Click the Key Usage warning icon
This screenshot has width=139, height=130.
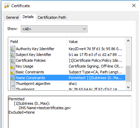point(13,66)
